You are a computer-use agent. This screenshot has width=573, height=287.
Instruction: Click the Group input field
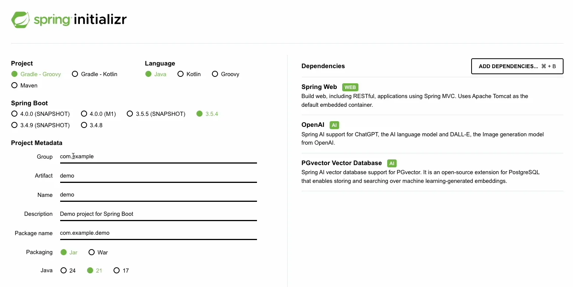[158, 157]
